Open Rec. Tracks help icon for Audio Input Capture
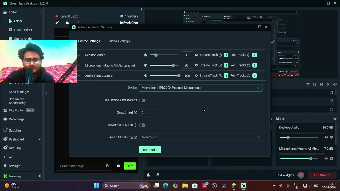The height and width of the screenshot is (191, 340). (249, 76)
